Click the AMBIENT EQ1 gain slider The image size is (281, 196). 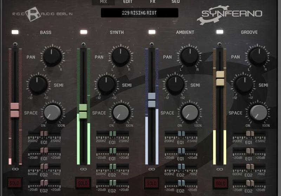pyautogui.click(x=181, y=150)
